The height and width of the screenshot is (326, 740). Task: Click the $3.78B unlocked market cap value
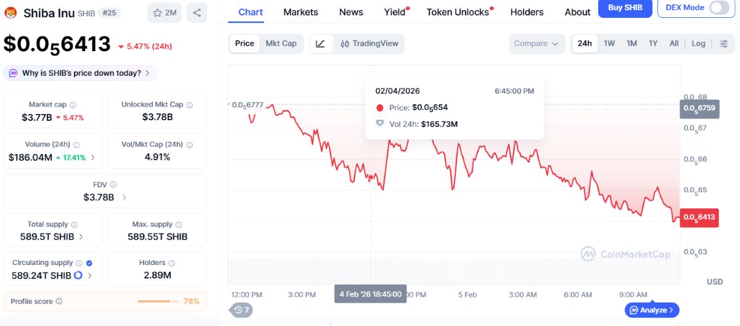(x=157, y=117)
